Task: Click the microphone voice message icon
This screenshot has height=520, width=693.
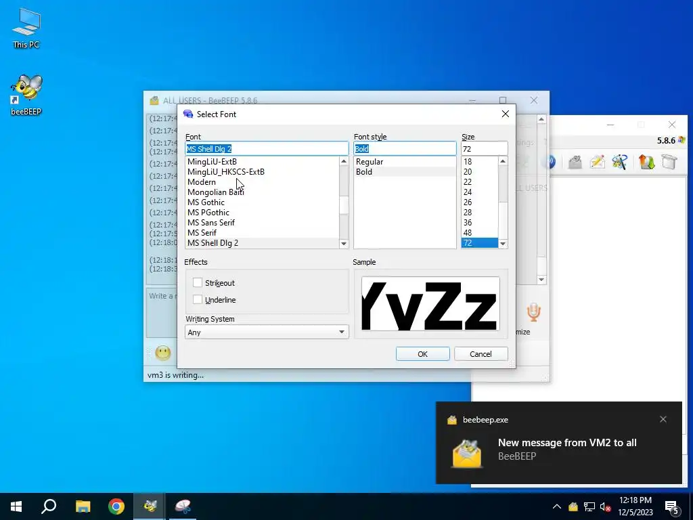Action: pyautogui.click(x=533, y=312)
